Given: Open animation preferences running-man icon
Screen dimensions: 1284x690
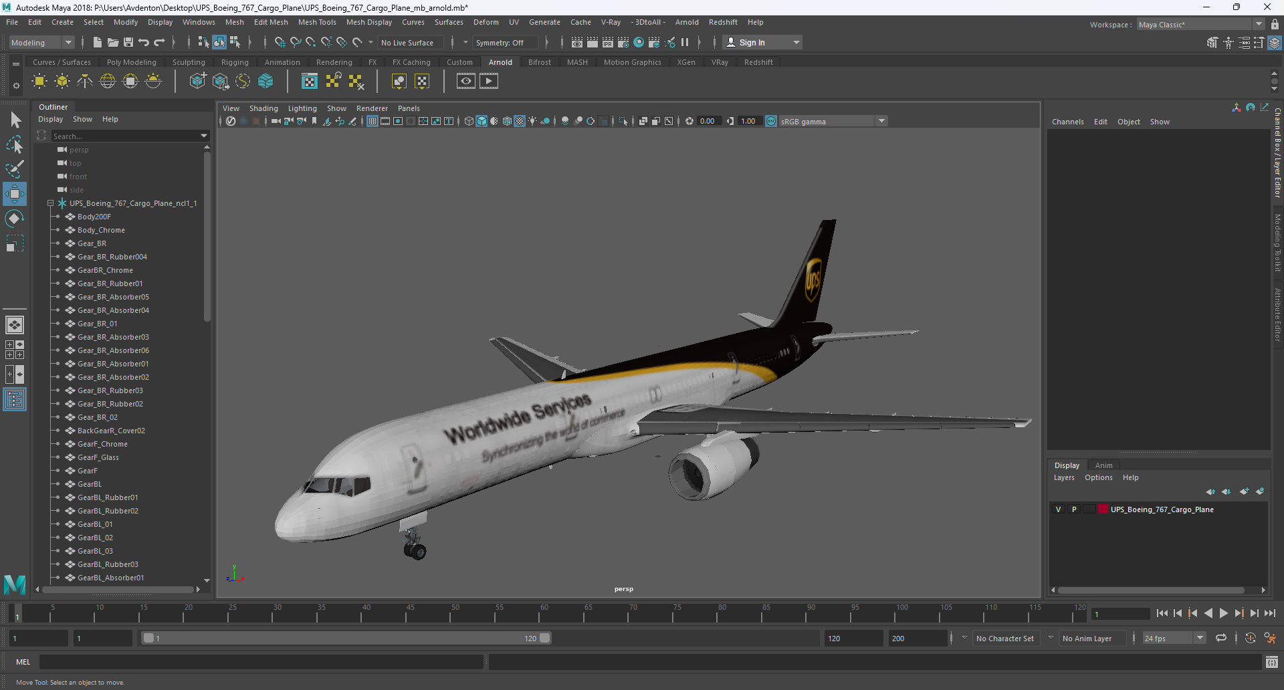Looking at the screenshot, I should pyautogui.click(x=1270, y=639).
